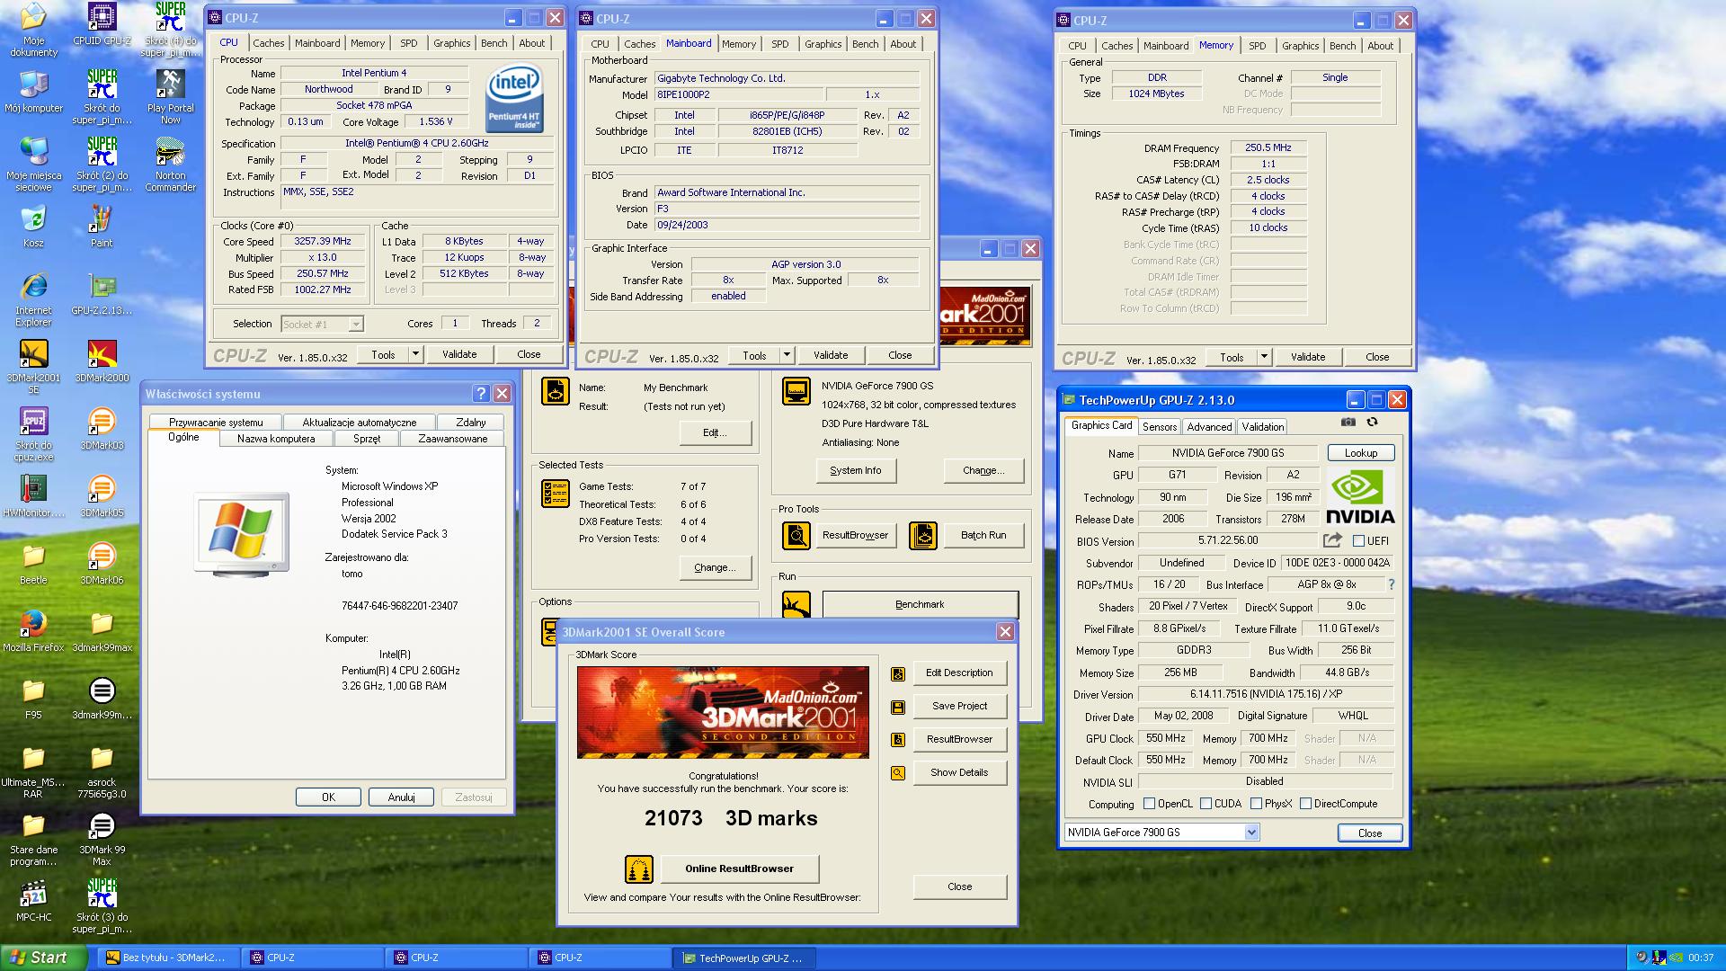Open HWMonitor desktop icon

33,495
